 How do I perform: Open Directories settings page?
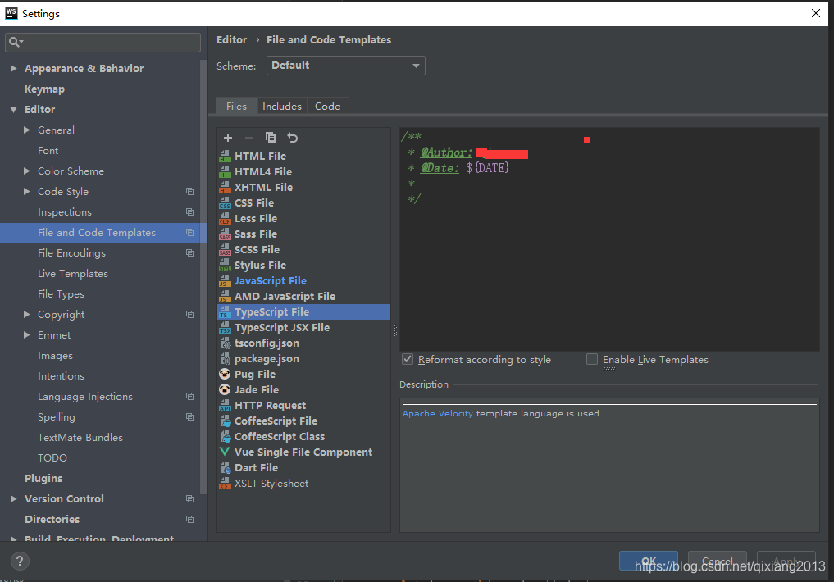tap(52, 519)
